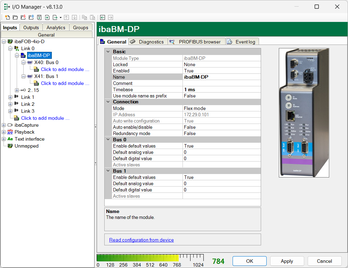Image resolution: width=348 pixels, height=268 pixels.
Task: Click 'Click to add module' below Link 3
Action: tap(45, 118)
